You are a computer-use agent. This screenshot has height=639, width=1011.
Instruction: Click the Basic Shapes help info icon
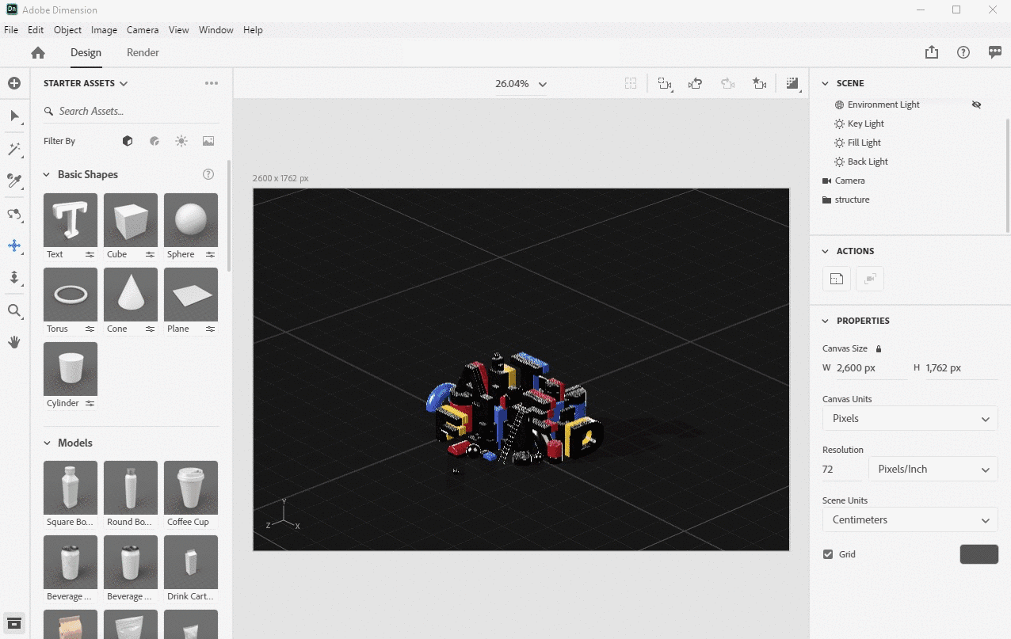(208, 174)
